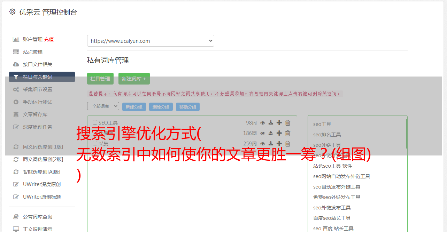Click the 移动分组 button
Image resolution: width=447 pixels, height=232 pixels.
(x=188, y=107)
